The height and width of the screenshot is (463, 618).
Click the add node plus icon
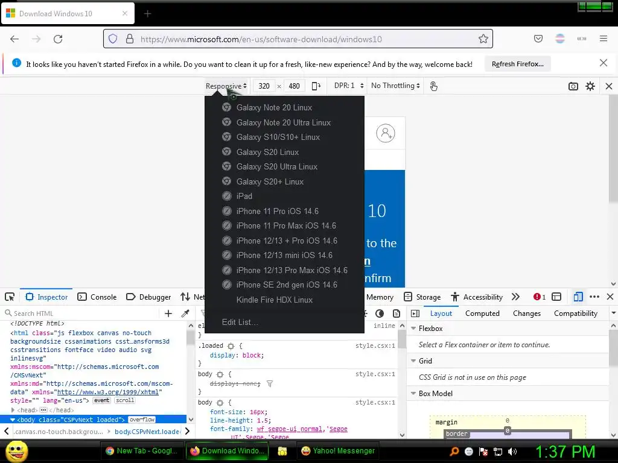(168, 313)
